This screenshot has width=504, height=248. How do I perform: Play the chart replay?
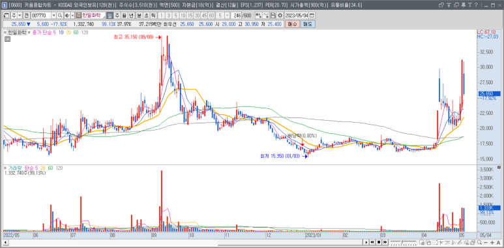point(366,242)
